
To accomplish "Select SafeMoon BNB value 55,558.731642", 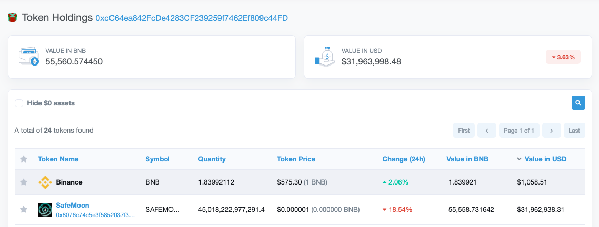I will click(x=470, y=210).
